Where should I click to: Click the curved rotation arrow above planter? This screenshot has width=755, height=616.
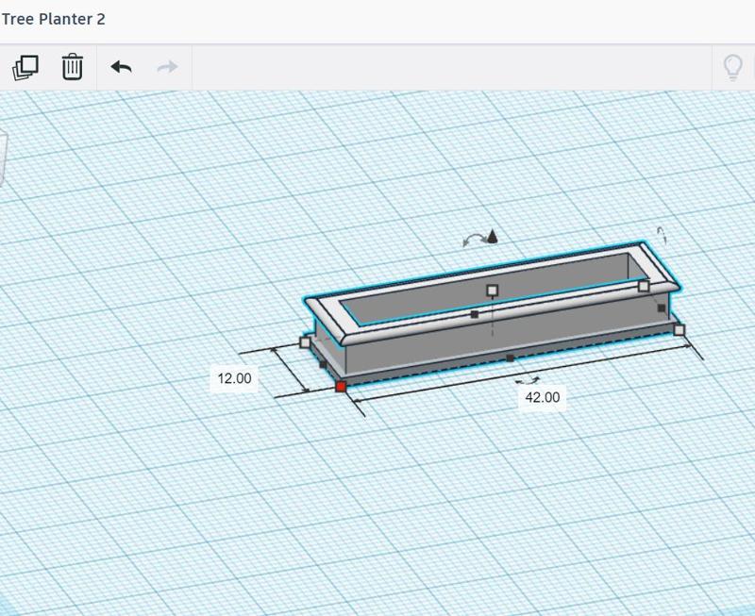click(473, 240)
